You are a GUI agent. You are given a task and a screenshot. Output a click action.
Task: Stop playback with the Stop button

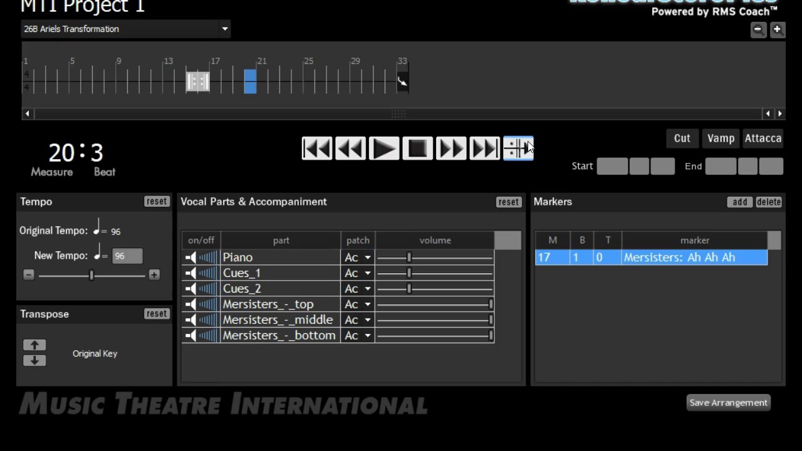417,148
